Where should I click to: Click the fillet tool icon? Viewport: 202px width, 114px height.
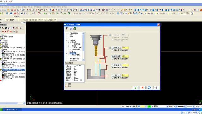click(61, 13)
